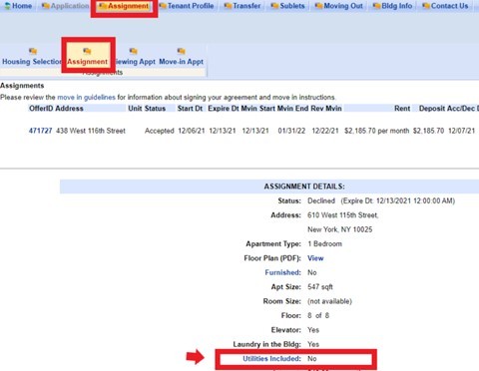Click the icon above Housing Selection
Viewport: 479px width, 371px height.
33,51
